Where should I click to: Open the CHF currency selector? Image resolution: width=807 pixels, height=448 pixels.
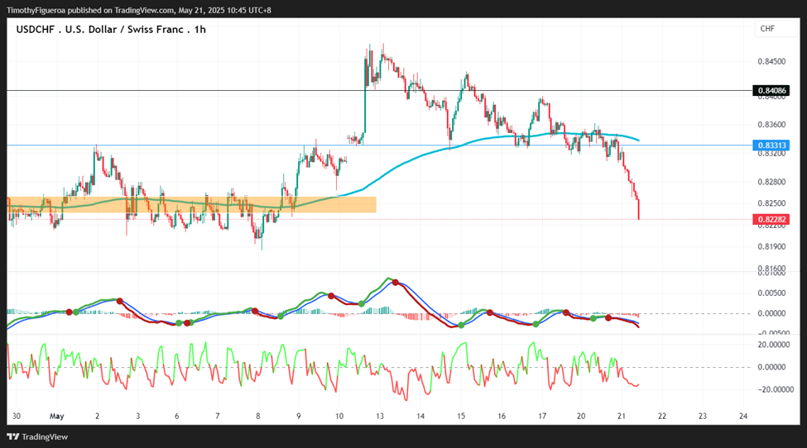767,29
